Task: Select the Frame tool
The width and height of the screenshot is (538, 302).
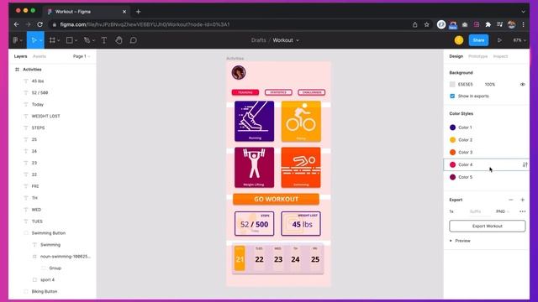Action: click(x=52, y=40)
